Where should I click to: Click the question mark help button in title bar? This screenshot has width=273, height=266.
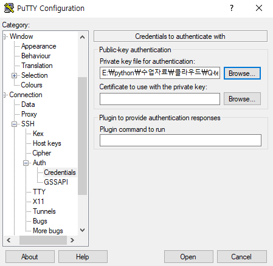(232, 8)
